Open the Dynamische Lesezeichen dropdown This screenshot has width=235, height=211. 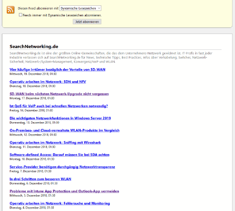coord(80,8)
